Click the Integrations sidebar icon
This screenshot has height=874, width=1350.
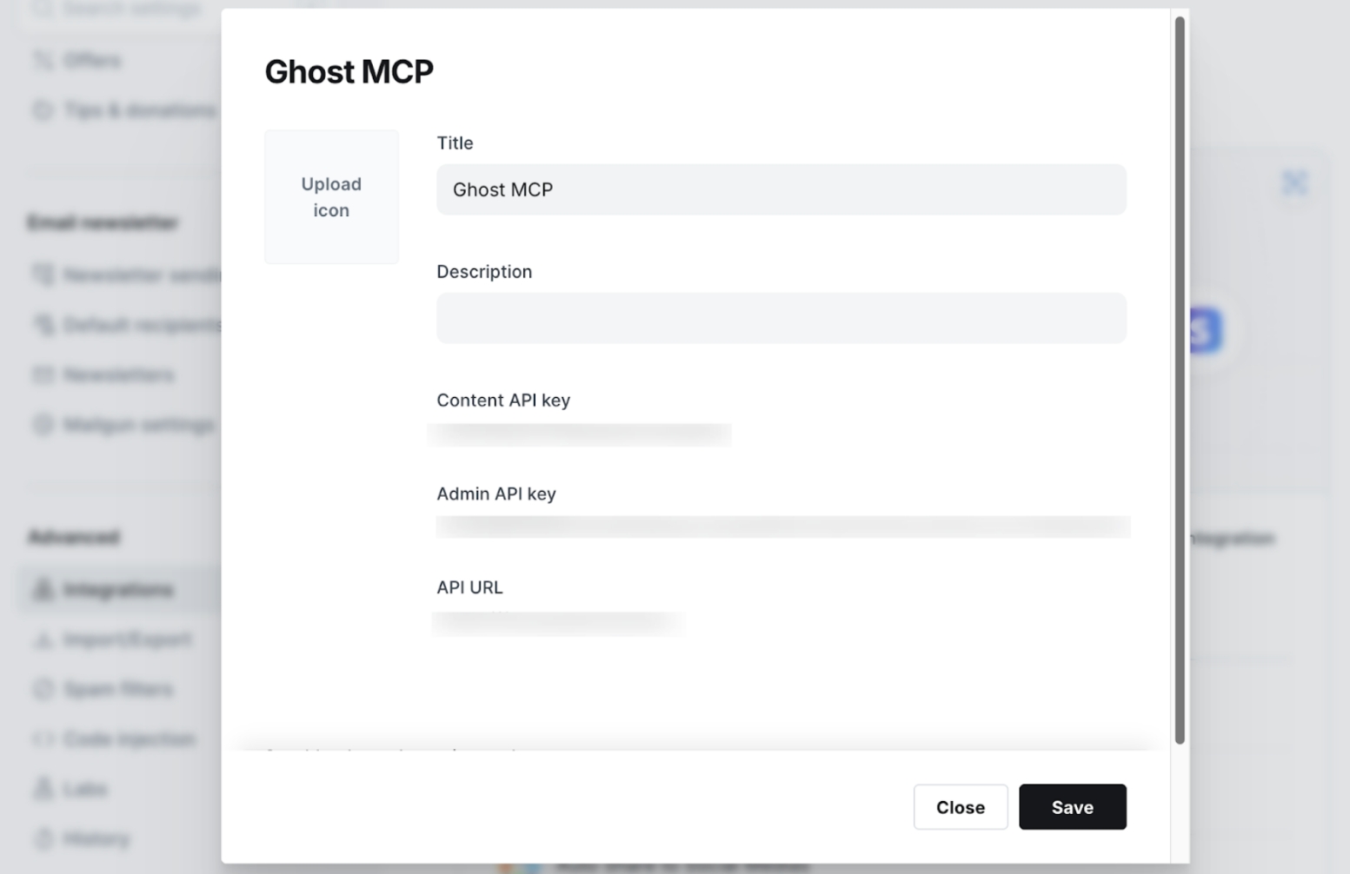[43, 590]
